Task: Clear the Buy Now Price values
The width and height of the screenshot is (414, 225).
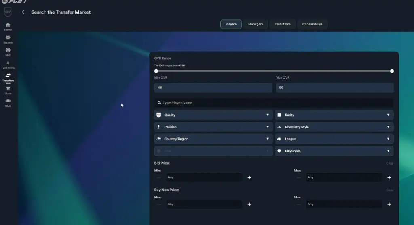Action: [390, 190]
